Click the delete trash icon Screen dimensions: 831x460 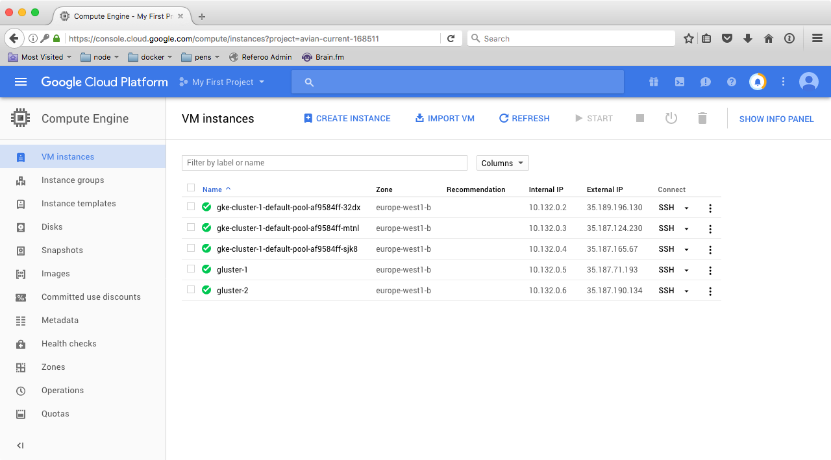[702, 118]
